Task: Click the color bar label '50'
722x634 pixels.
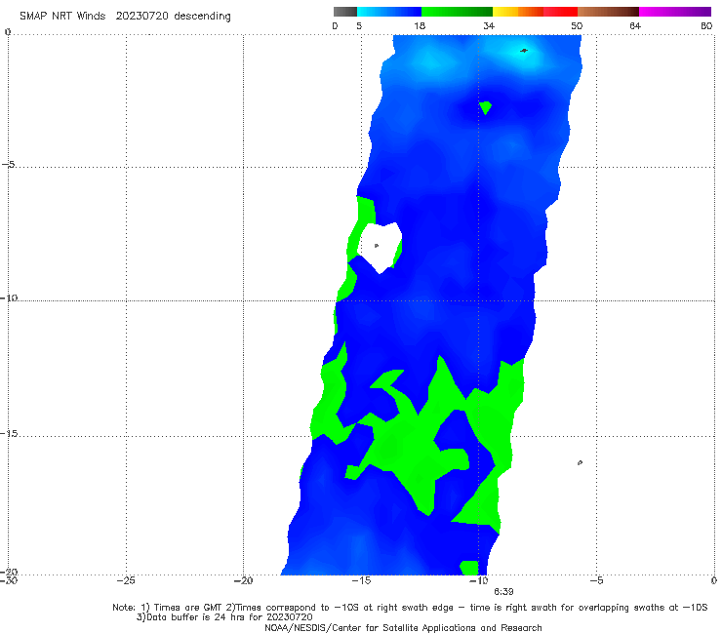Action: pos(577,25)
